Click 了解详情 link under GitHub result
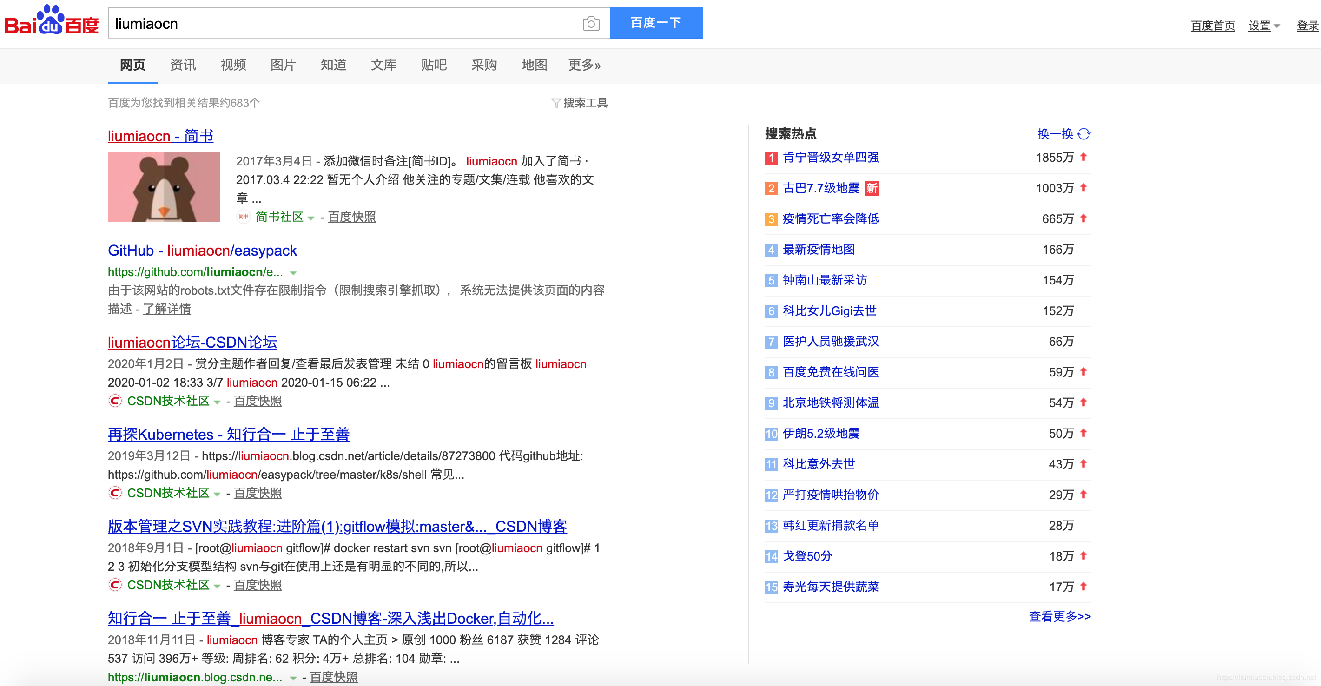1321x686 pixels. [x=167, y=309]
